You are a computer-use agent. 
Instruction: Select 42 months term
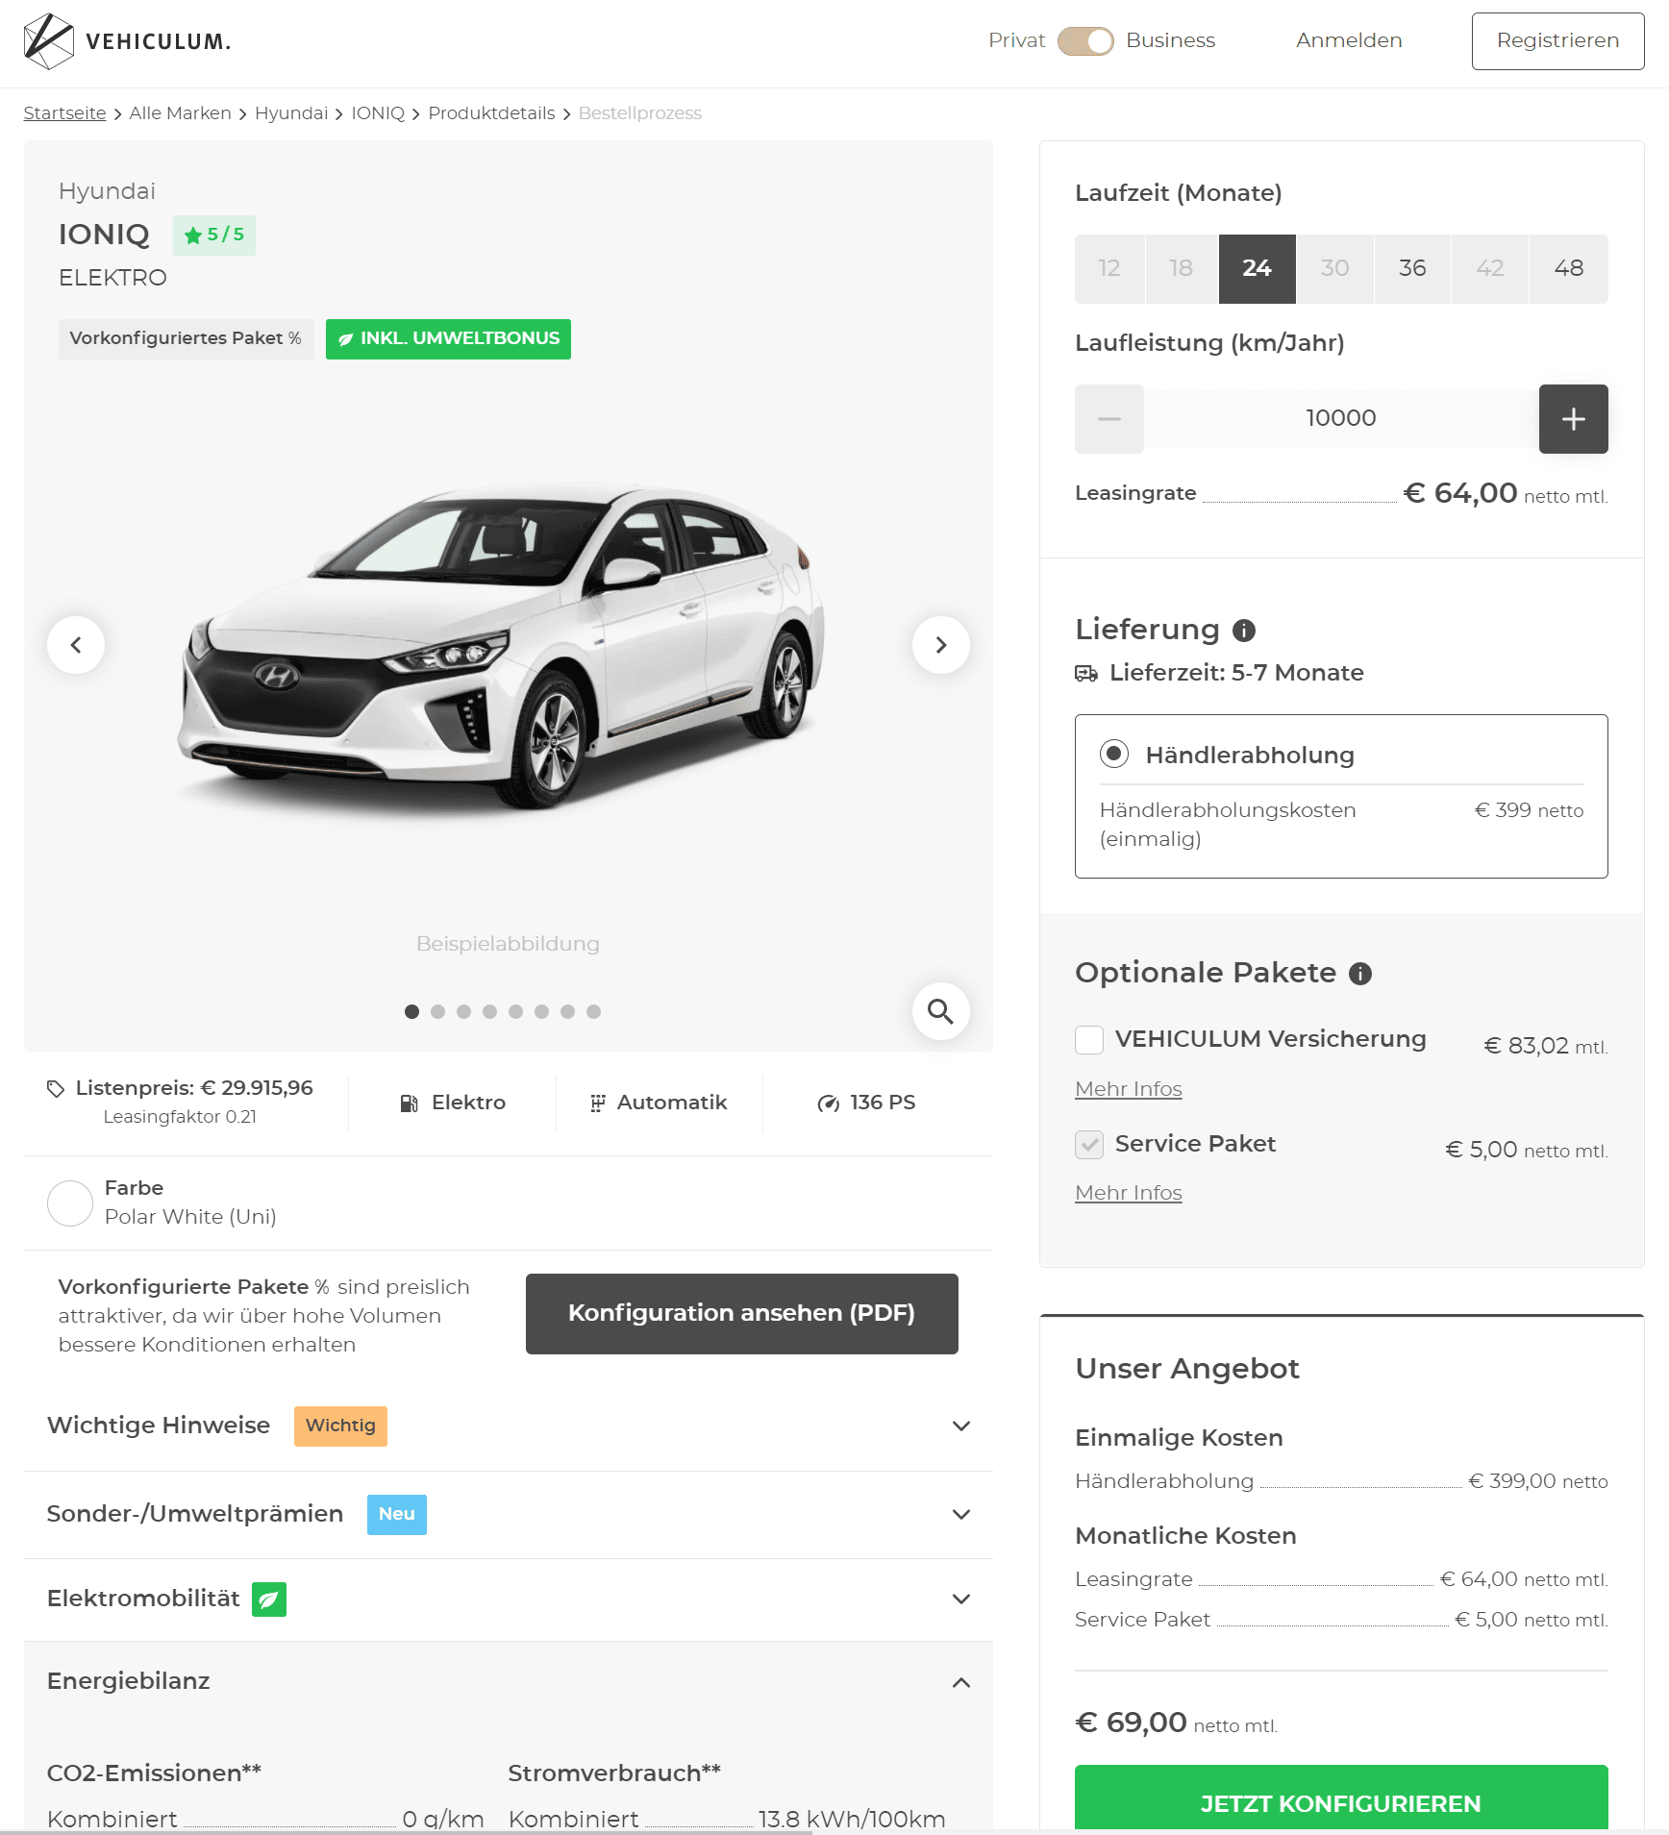tap(1490, 269)
